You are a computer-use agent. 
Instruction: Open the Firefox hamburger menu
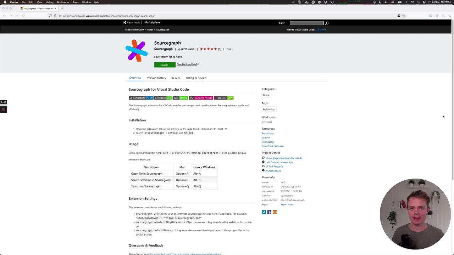[x=449, y=16]
